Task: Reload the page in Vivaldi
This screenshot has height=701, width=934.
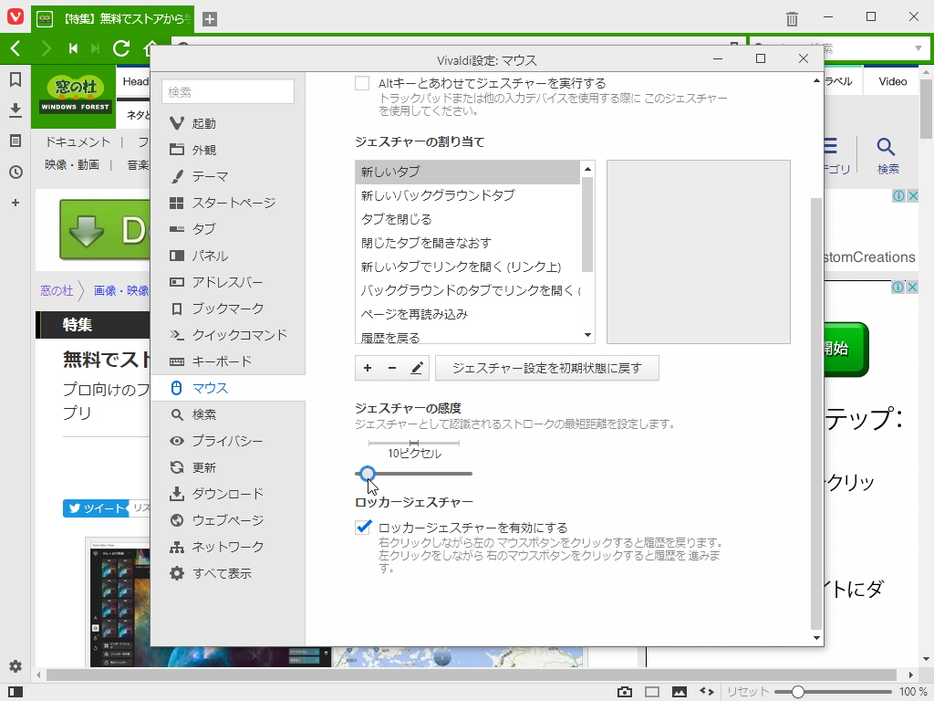Action: pos(121,48)
